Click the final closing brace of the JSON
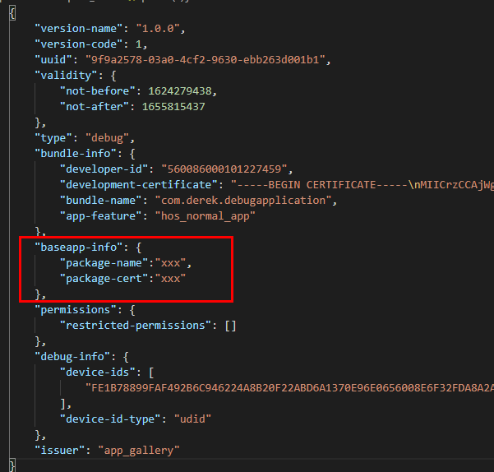Image resolution: width=494 pixels, height=472 pixels. (12, 465)
